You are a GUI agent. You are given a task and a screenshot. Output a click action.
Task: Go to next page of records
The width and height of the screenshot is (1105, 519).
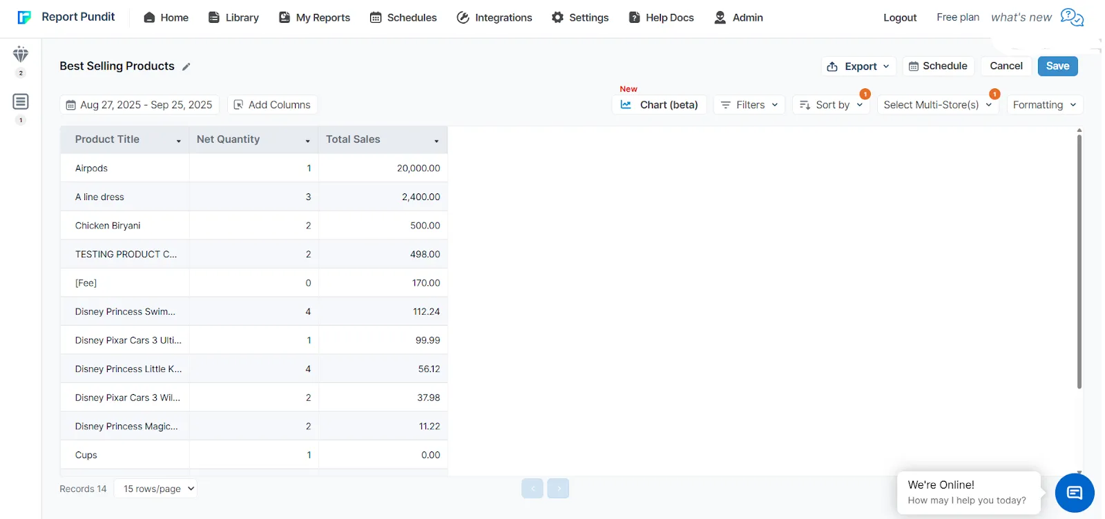(558, 489)
